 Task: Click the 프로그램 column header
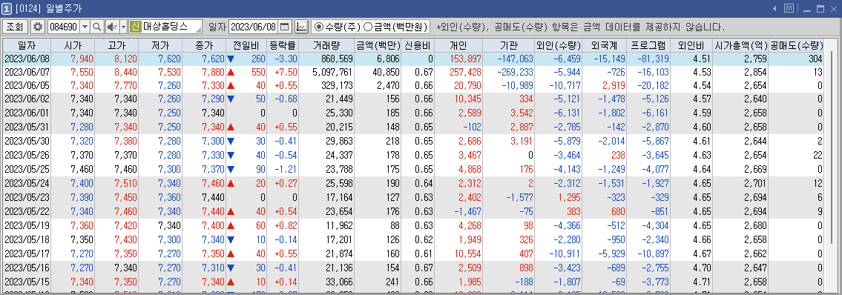tap(648, 46)
